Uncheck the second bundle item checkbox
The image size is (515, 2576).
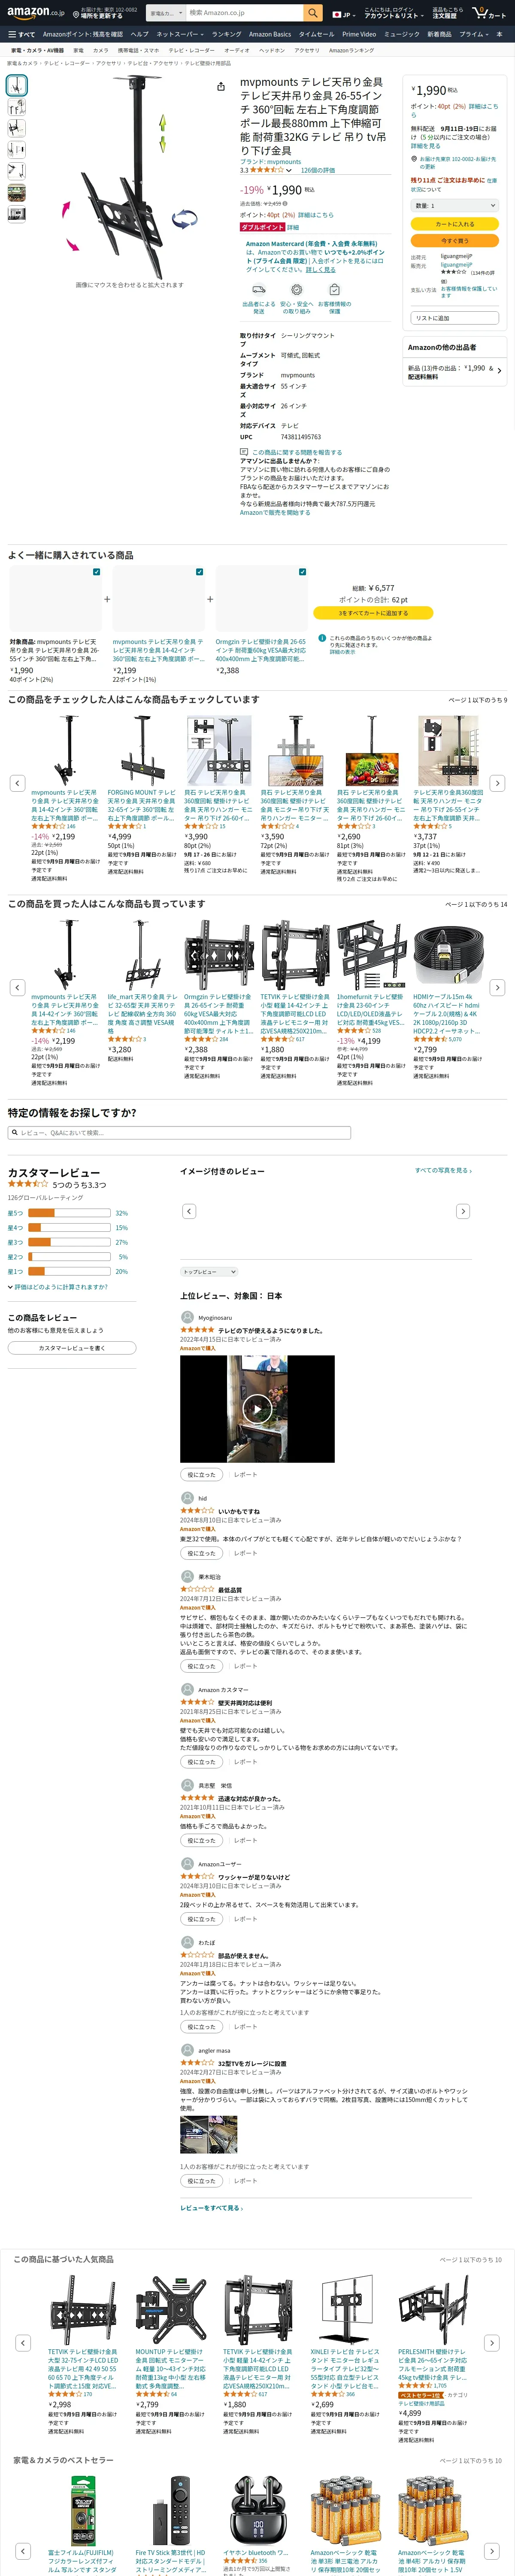tap(199, 572)
